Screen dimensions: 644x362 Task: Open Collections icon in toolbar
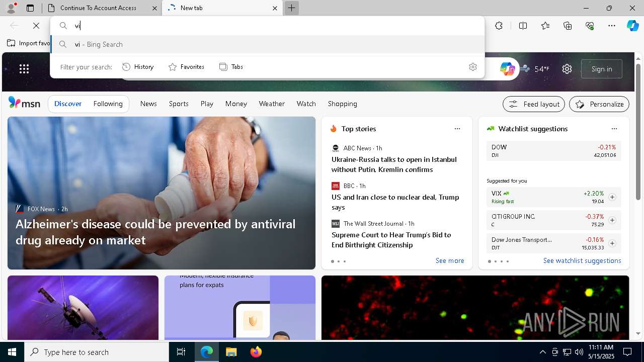coord(568,26)
